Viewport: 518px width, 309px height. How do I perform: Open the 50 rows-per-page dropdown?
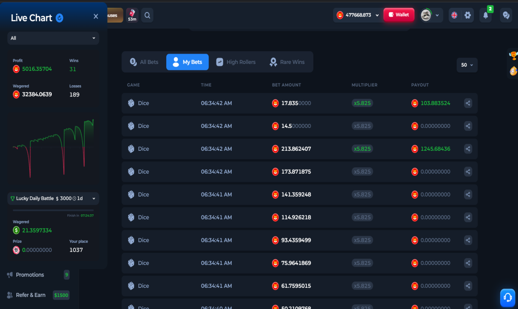(x=467, y=65)
